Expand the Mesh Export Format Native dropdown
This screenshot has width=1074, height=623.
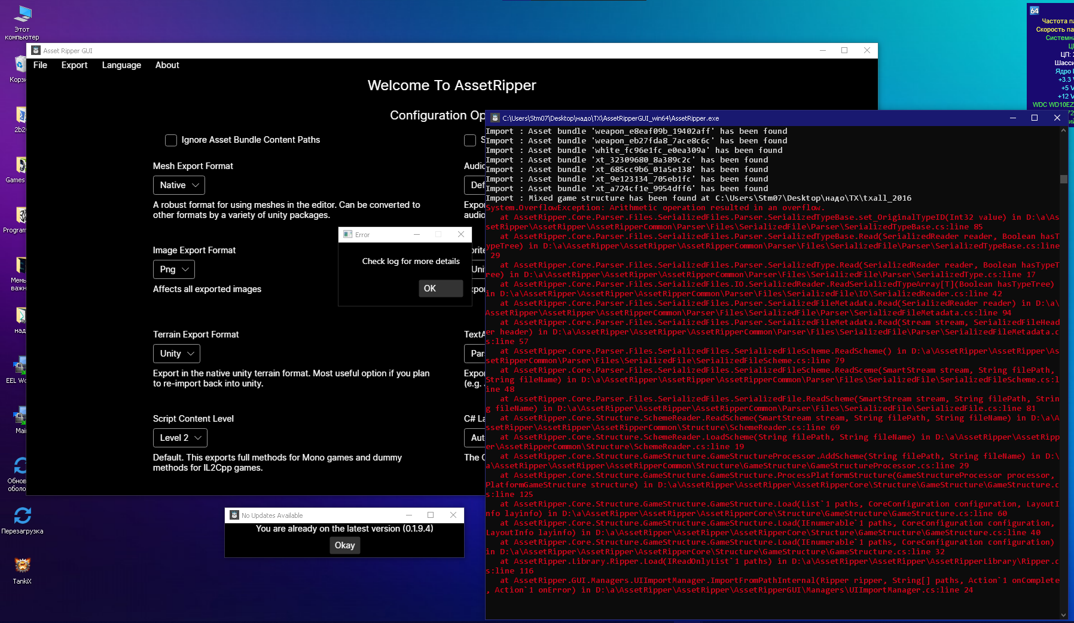pos(179,185)
